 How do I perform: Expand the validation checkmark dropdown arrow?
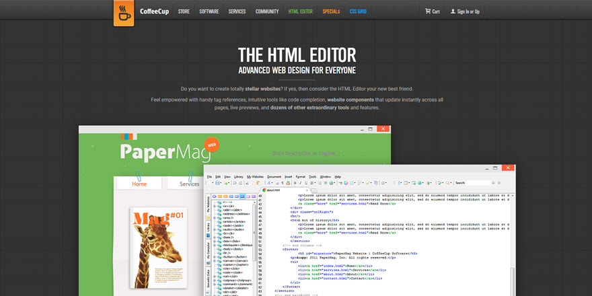tap(443, 183)
